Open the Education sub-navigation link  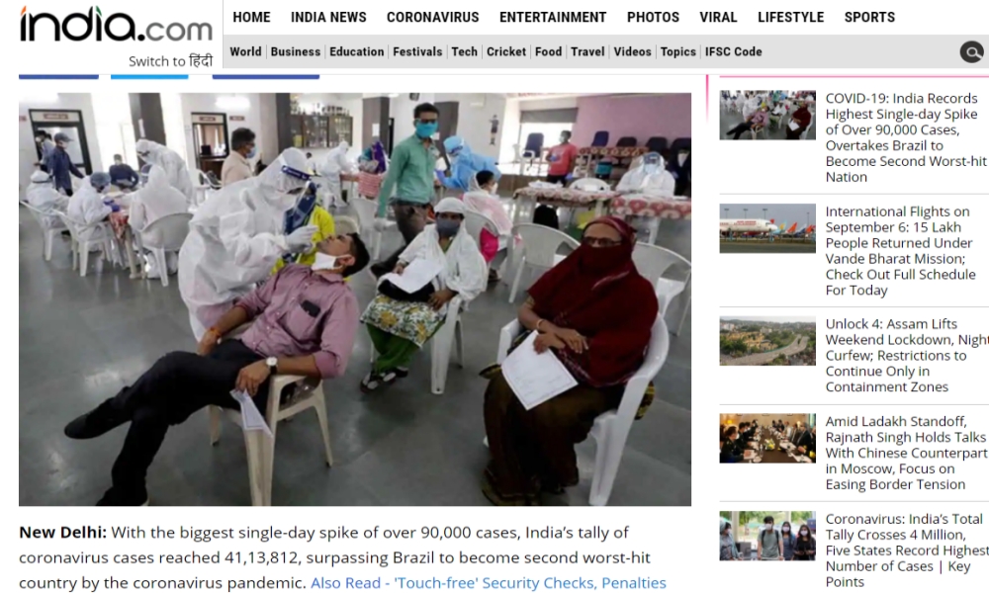tap(356, 51)
